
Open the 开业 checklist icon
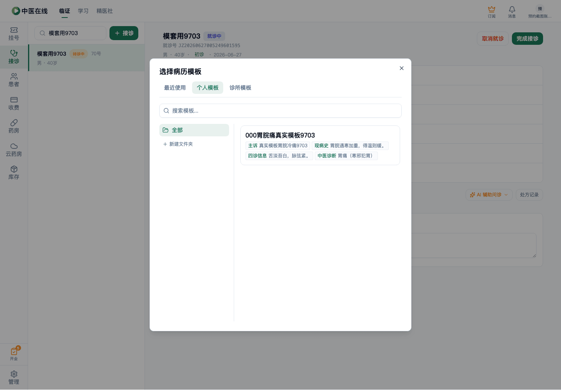tap(14, 351)
